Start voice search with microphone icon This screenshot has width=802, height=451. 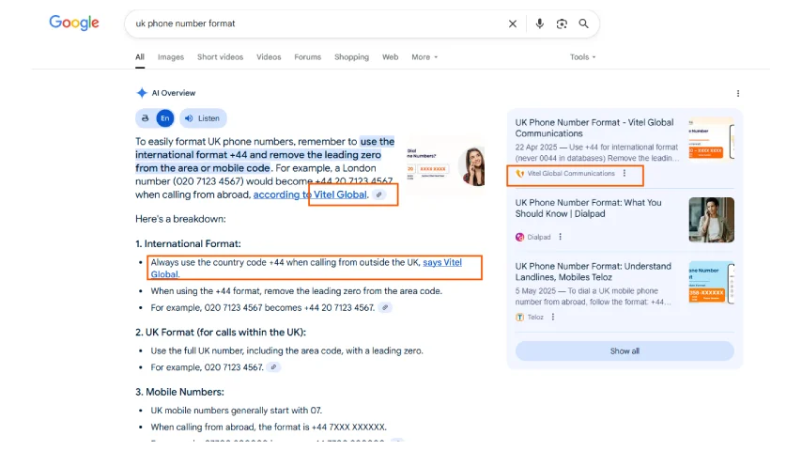(x=540, y=23)
